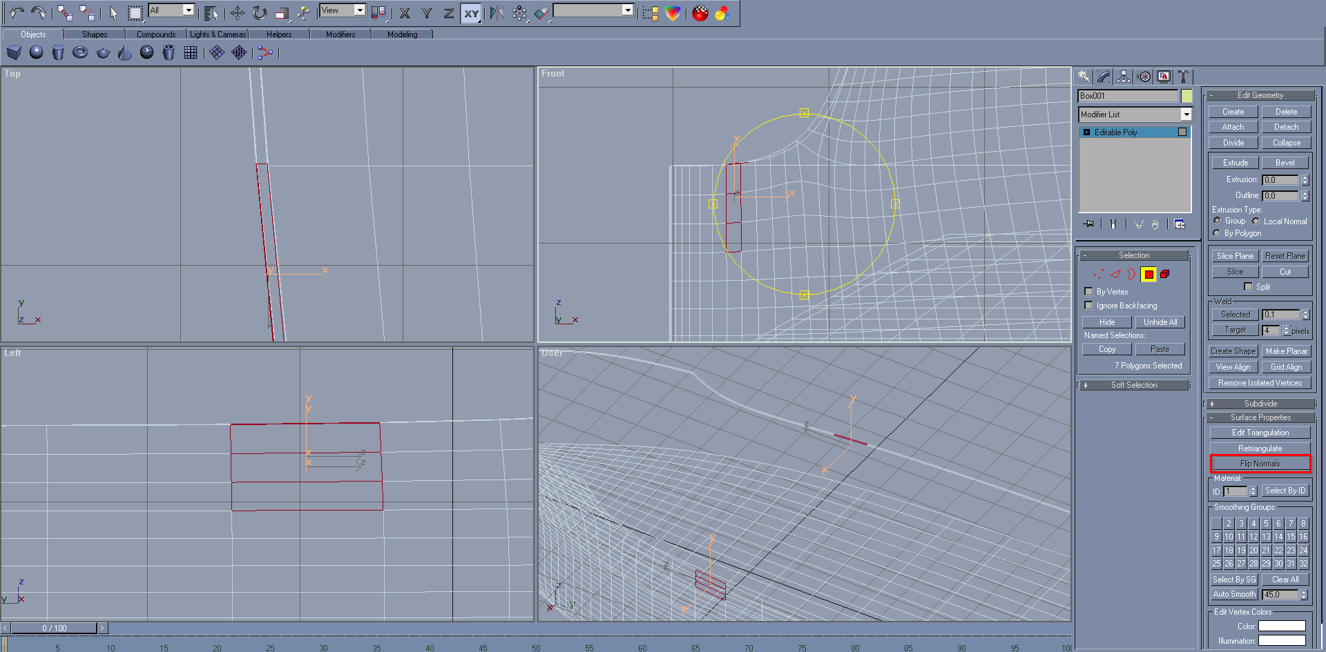Click the Make Planar button
Screen dimensions: 1326x652
click(x=1286, y=351)
